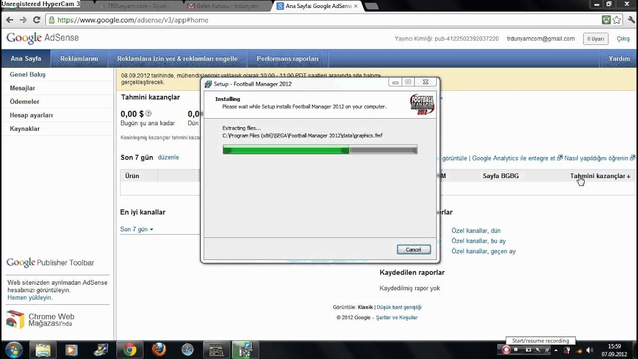Open Özel kanallar, bu ay report
The height and width of the screenshot is (359, 638).
click(x=478, y=241)
